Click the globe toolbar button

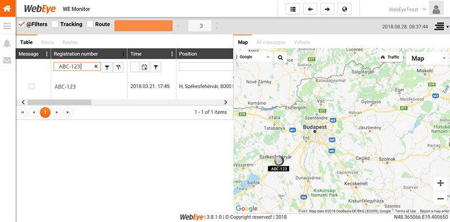tap(345, 9)
